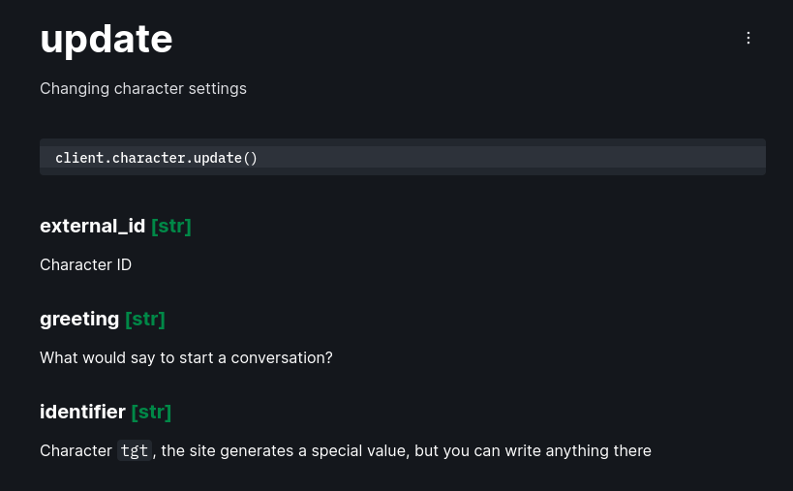Click the "Changing character settings" subtitle

tap(143, 88)
